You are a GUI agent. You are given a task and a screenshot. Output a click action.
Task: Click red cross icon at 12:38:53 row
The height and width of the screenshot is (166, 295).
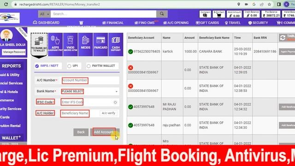[130, 86]
